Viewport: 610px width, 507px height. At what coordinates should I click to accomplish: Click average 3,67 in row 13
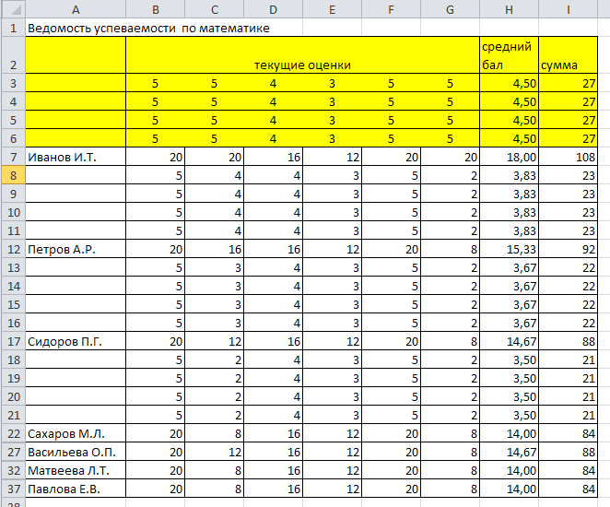[510, 267]
